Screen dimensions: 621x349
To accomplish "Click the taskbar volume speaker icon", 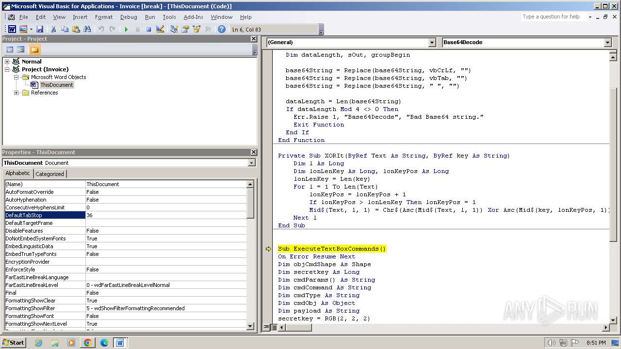I will pyautogui.click(x=551, y=343).
